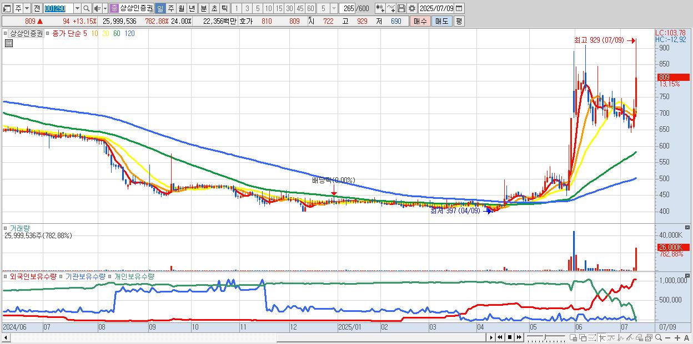The image size is (693, 344).
Task: Click the crosshair cursor tool icon
Action: click(x=601, y=337)
